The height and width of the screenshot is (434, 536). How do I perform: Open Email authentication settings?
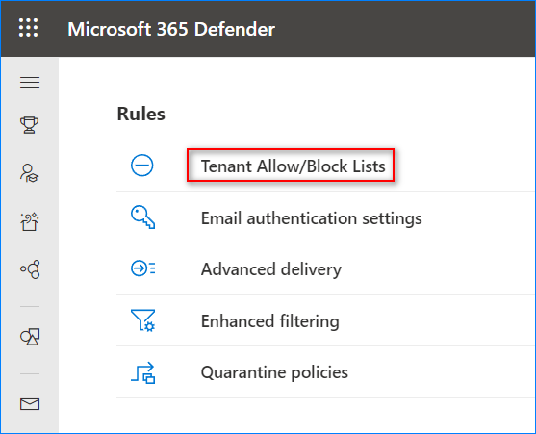(312, 218)
